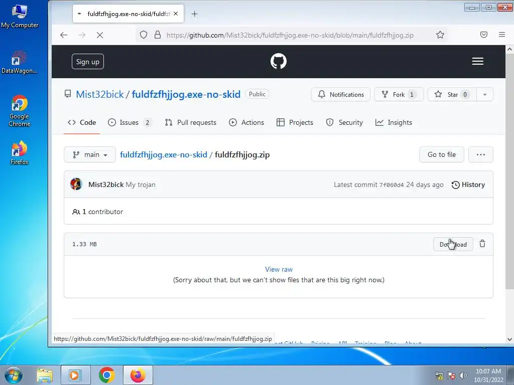Open the Security tab
514x385 pixels.
(344, 122)
